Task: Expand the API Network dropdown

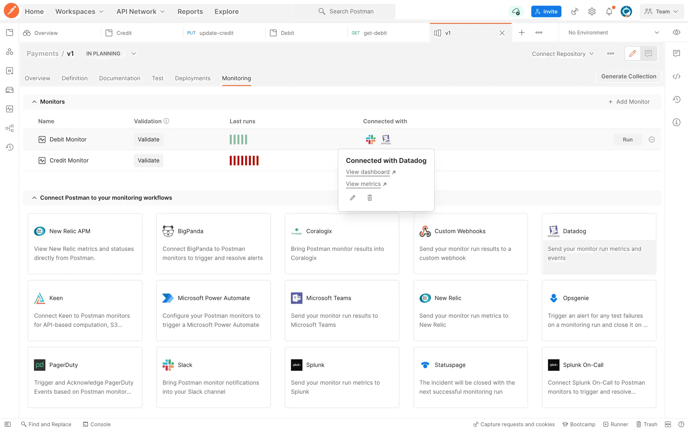Action: pos(140,11)
